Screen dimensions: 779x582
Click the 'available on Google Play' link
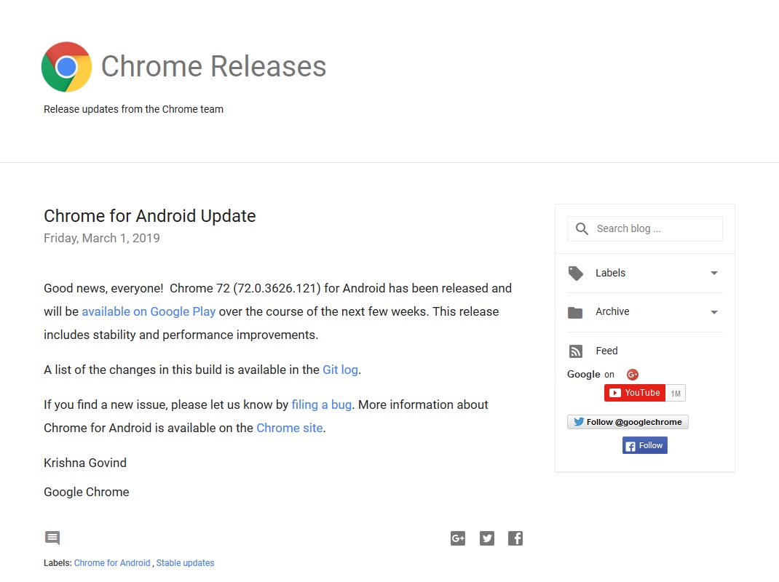click(x=149, y=311)
